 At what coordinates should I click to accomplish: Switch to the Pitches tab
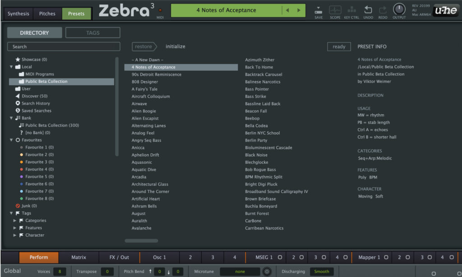coord(47,14)
